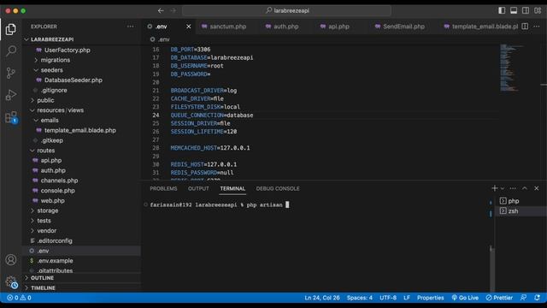Close the terminal panel
Image resolution: width=547 pixels, height=308 pixels.
[537, 188]
